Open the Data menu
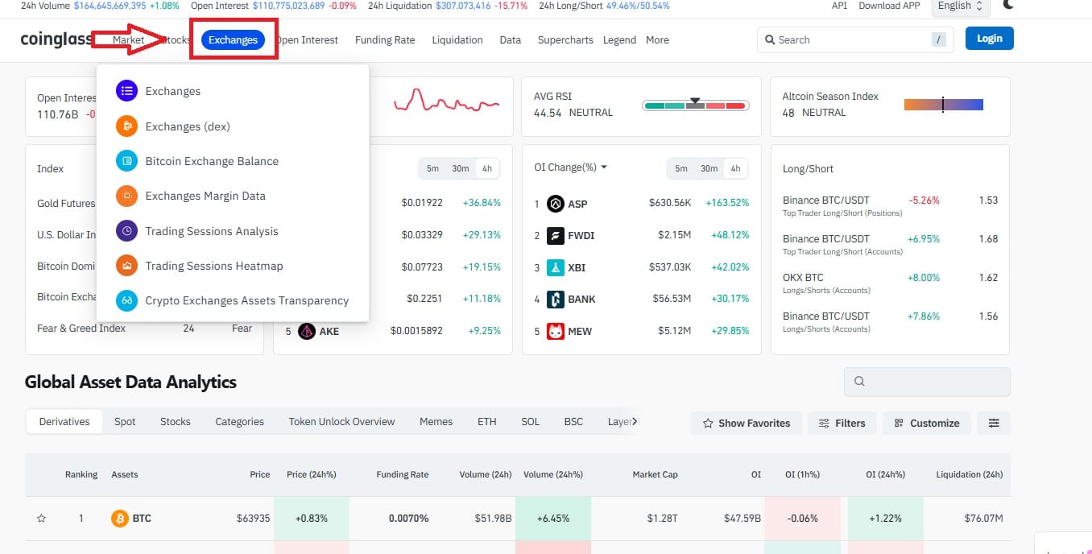Image resolution: width=1092 pixels, height=554 pixels. pos(510,39)
